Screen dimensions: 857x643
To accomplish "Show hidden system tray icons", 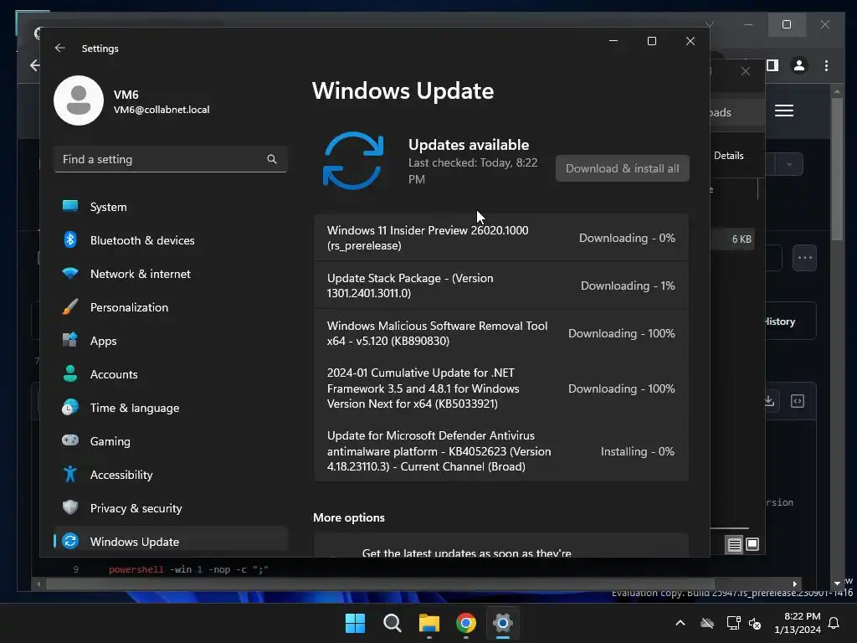I will tap(680, 623).
